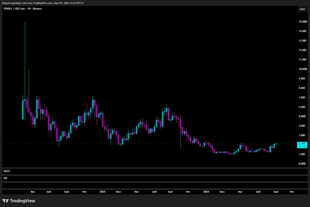Click the Mars time label right after 2025
Viewport: 310px width, 207px height.
[119, 191]
